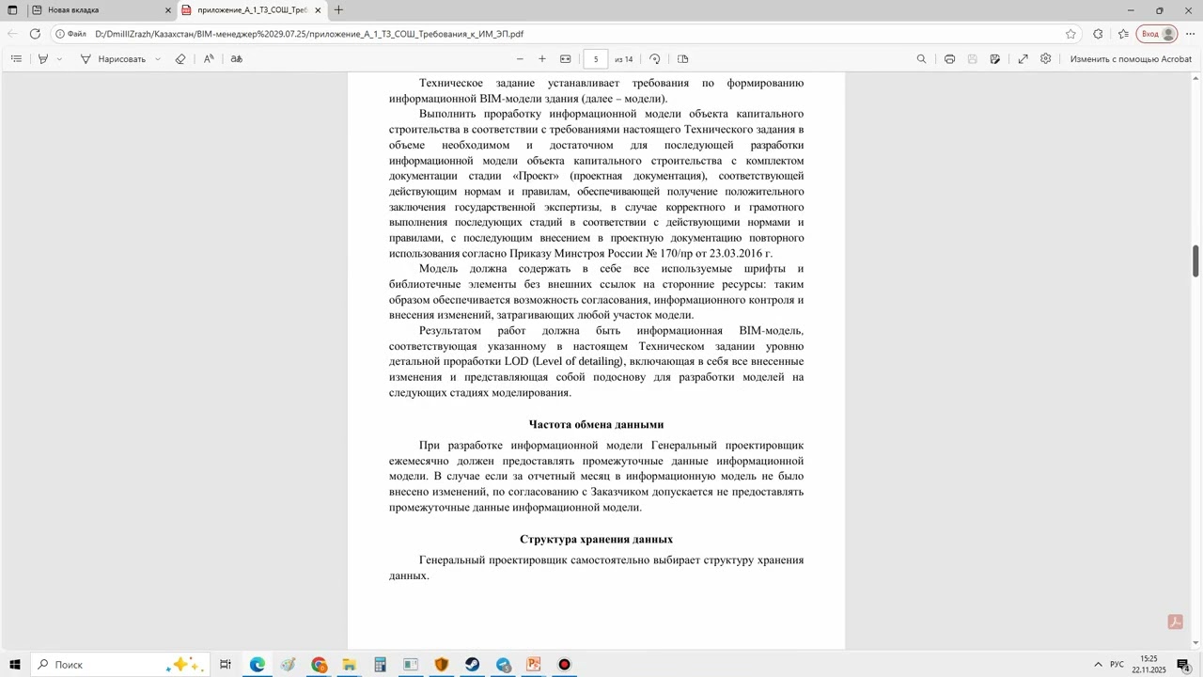Screen dimensions: 1203x677
Task: Open Chrome from the taskbar
Action: pyautogui.click(x=319, y=665)
